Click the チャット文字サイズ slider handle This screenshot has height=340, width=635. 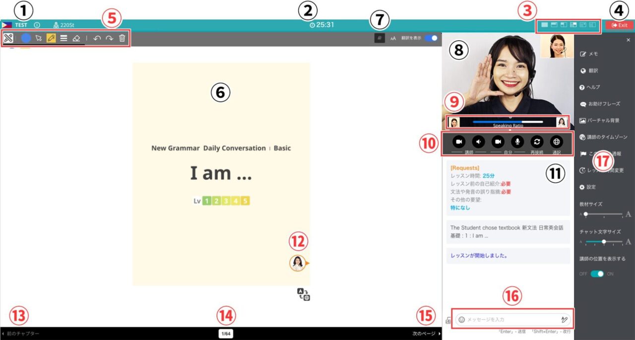[604, 242]
